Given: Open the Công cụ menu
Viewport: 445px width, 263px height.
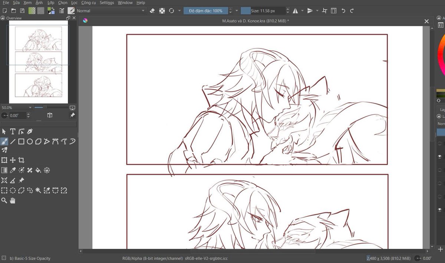Looking at the screenshot, I should point(89,3).
